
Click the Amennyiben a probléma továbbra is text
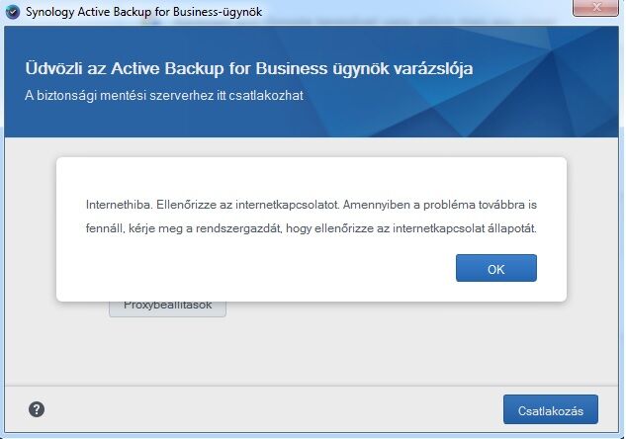tap(439, 205)
